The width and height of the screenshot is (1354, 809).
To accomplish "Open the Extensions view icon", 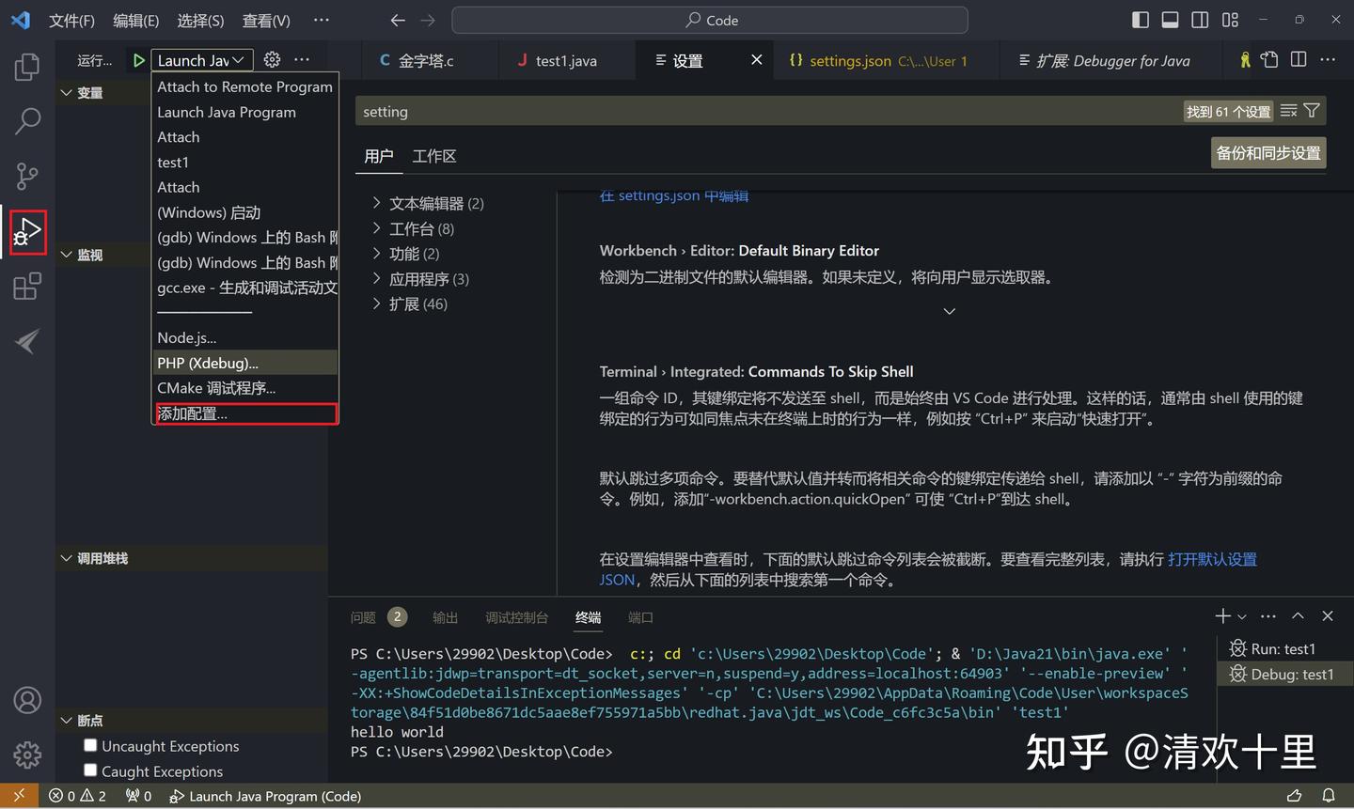I will tap(26, 287).
